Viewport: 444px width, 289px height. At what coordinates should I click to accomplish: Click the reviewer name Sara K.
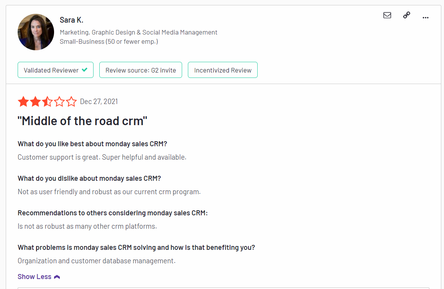71,20
